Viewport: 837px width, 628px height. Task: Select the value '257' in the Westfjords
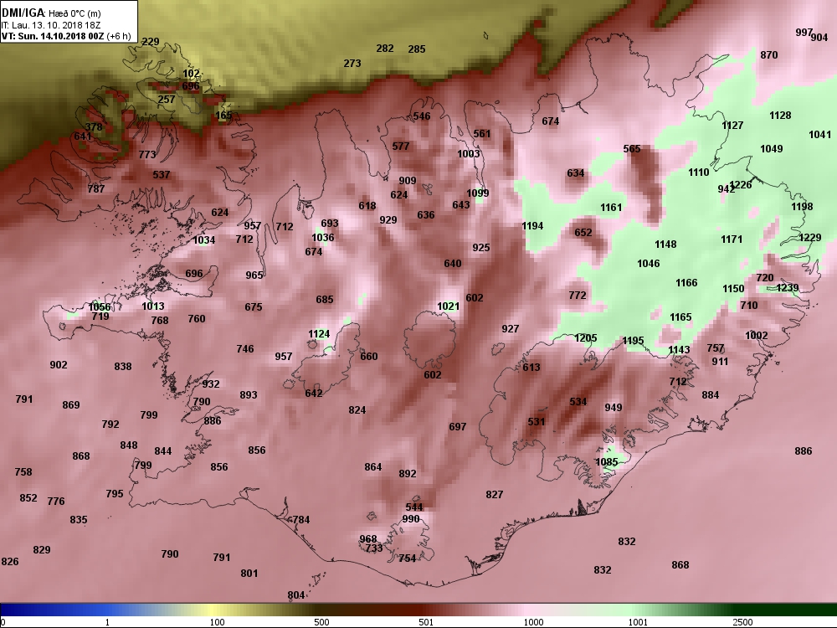[x=167, y=100]
